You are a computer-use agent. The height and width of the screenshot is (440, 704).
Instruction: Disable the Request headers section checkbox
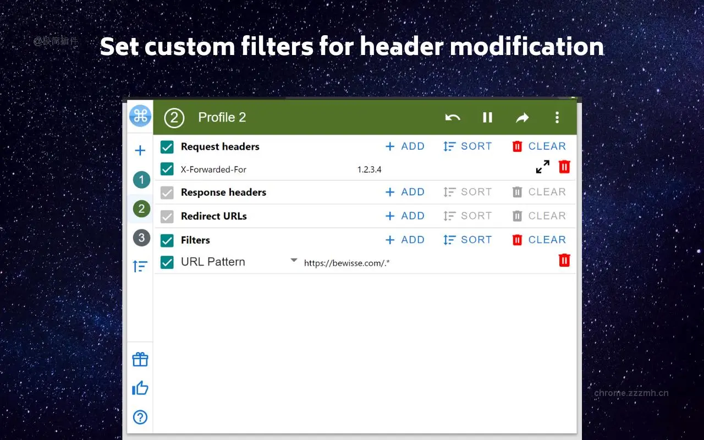point(167,146)
